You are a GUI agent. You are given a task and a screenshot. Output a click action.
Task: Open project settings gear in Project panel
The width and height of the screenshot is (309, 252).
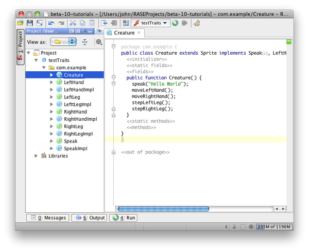98,41
